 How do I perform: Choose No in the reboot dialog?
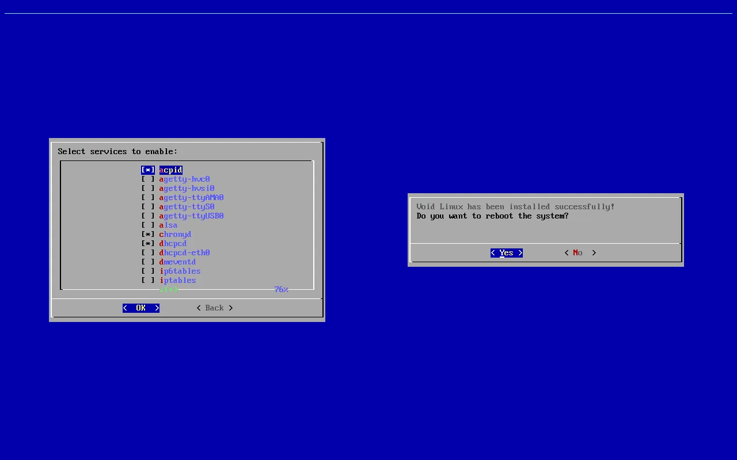click(580, 253)
